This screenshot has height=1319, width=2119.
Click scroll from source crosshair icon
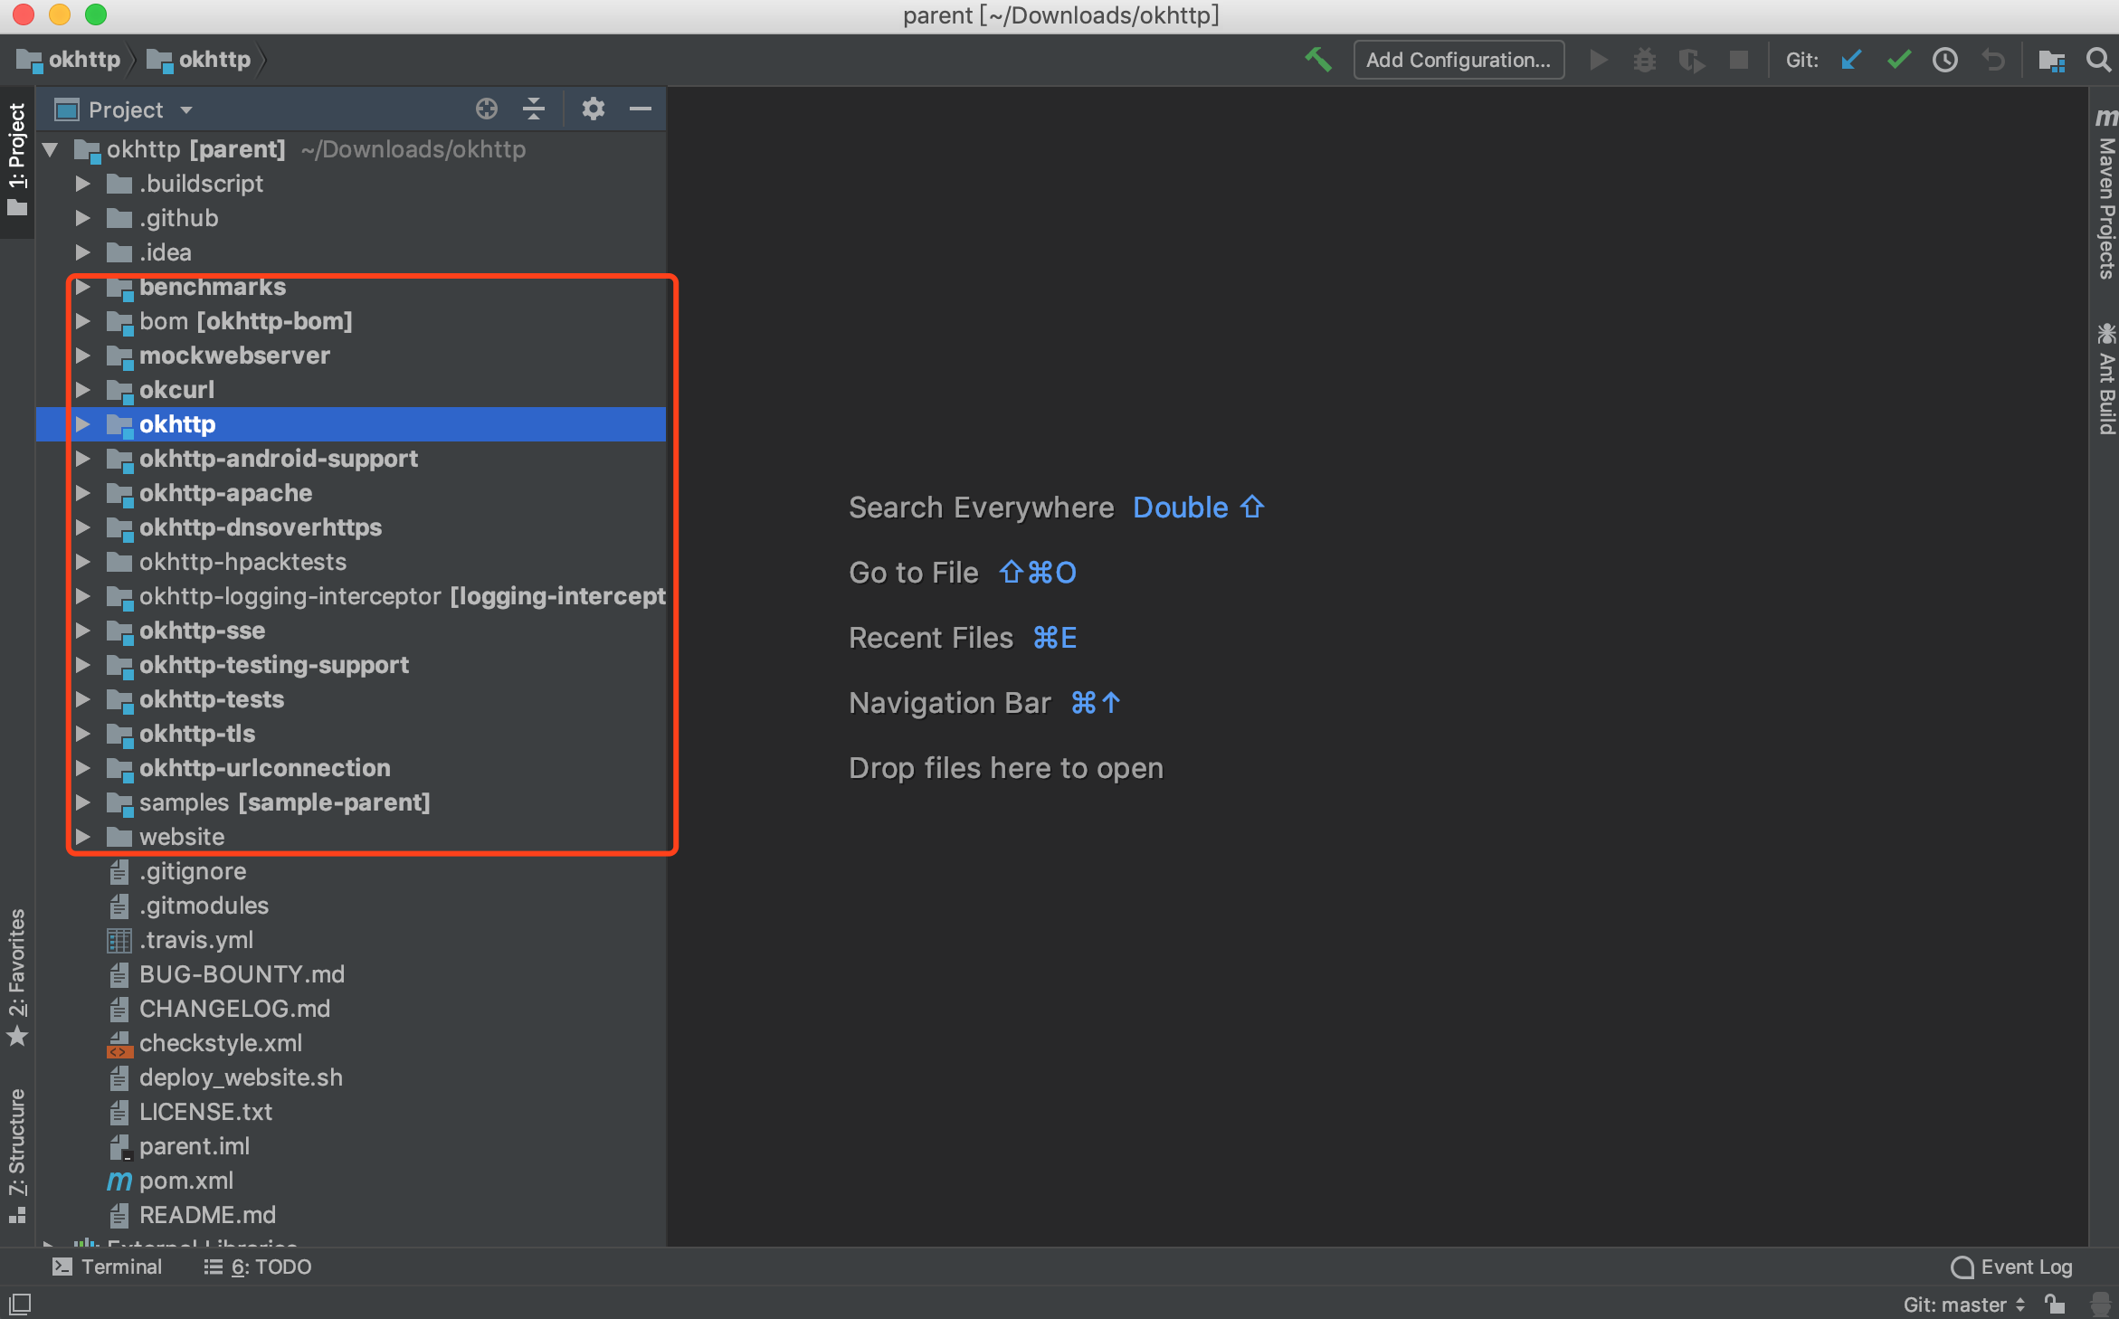click(487, 109)
